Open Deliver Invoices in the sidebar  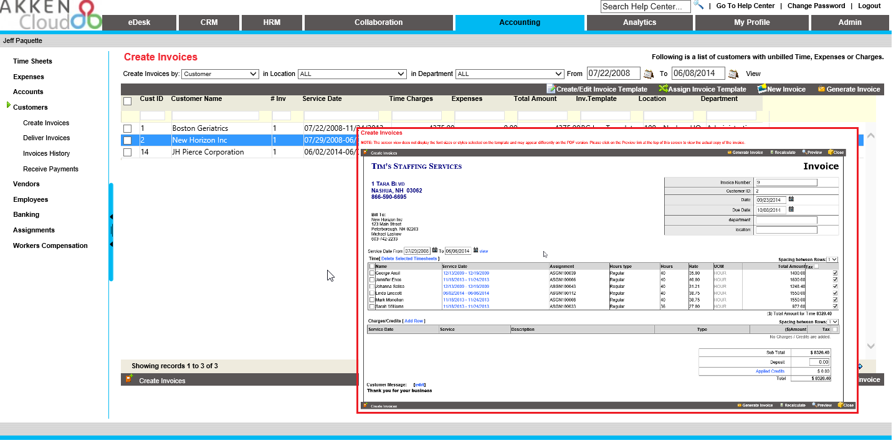click(47, 138)
